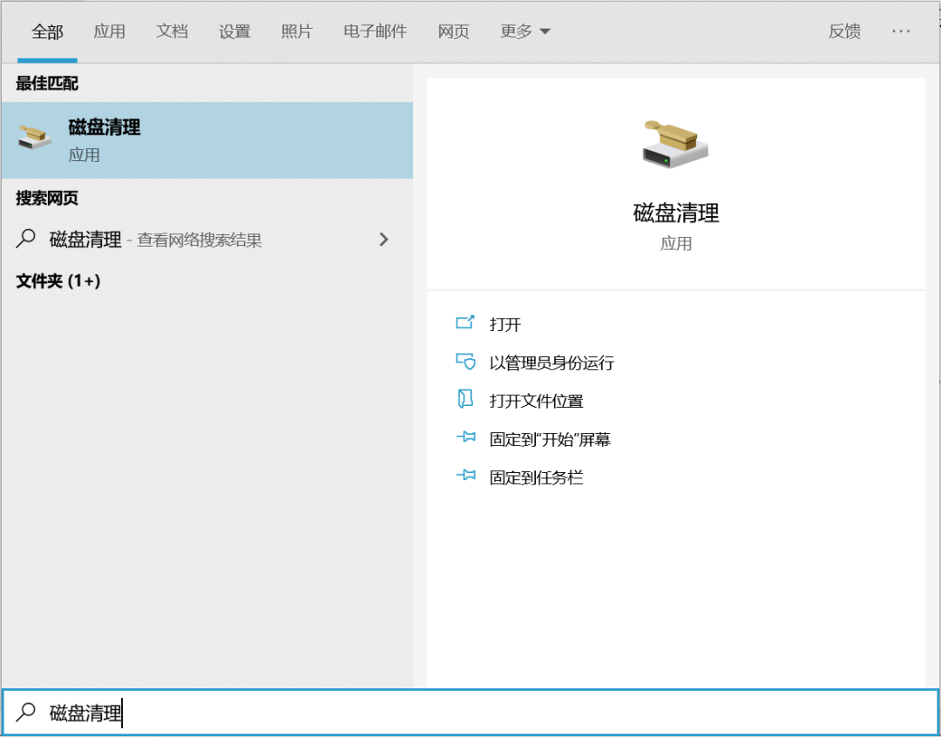The width and height of the screenshot is (941, 737).
Task: Switch to the 设置 tab
Action: click(x=234, y=30)
